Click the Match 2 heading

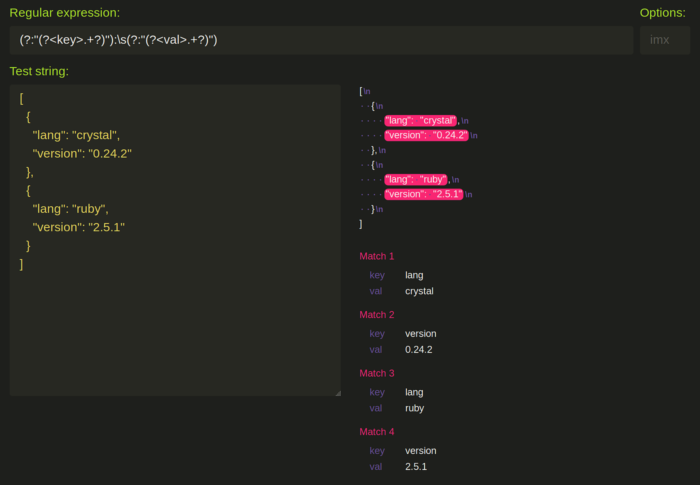(x=376, y=314)
